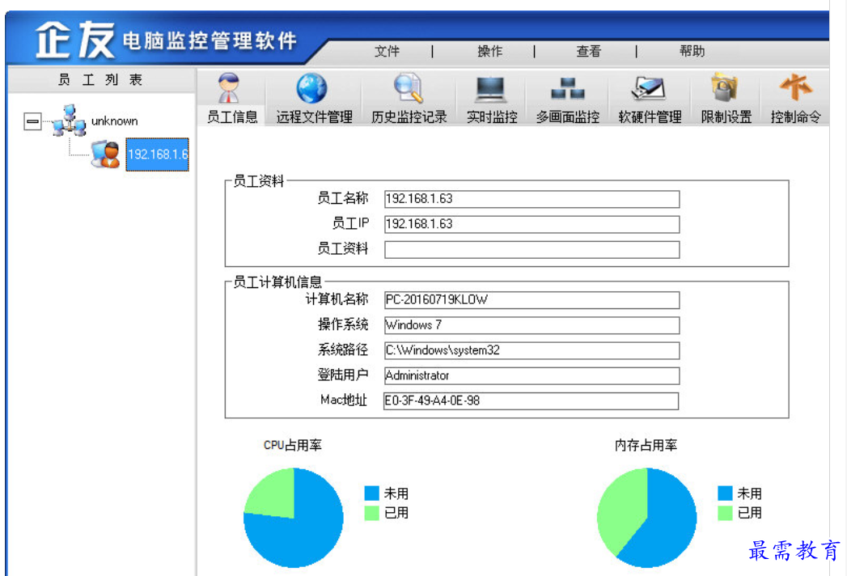
Task: Open 软硬件管理 drive icon
Action: click(648, 89)
